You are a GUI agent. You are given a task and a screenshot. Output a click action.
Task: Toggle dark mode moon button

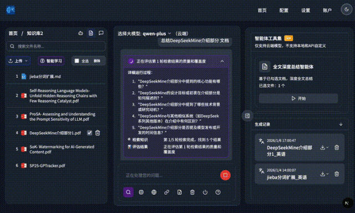(x=347, y=9)
